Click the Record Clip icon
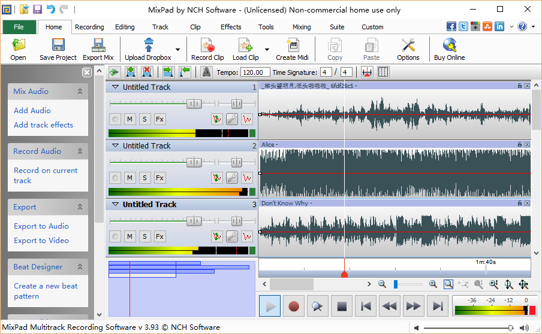Viewport: 542px width, 334px height. pos(207,49)
